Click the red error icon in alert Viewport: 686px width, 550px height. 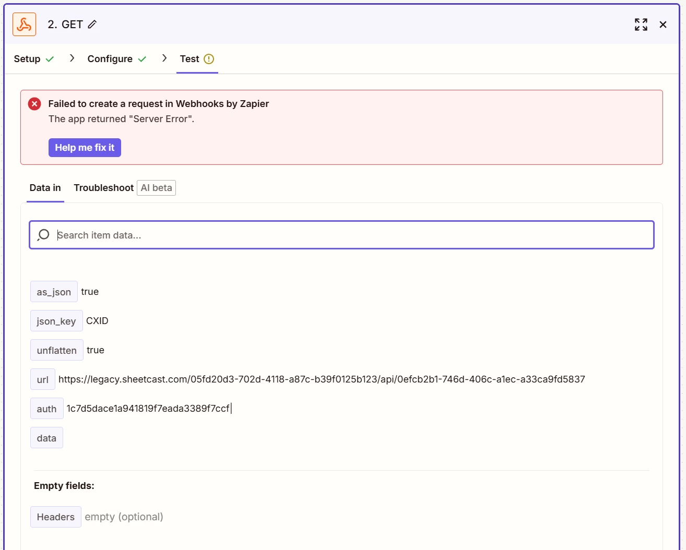[x=34, y=104]
